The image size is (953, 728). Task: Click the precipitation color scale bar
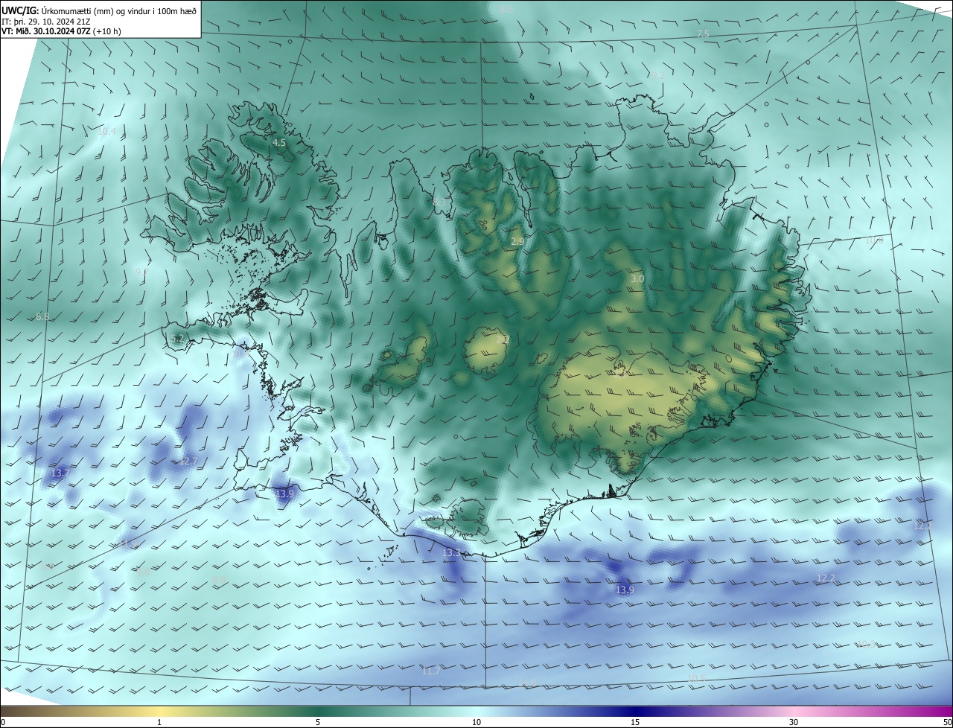click(x=476, y=711)
